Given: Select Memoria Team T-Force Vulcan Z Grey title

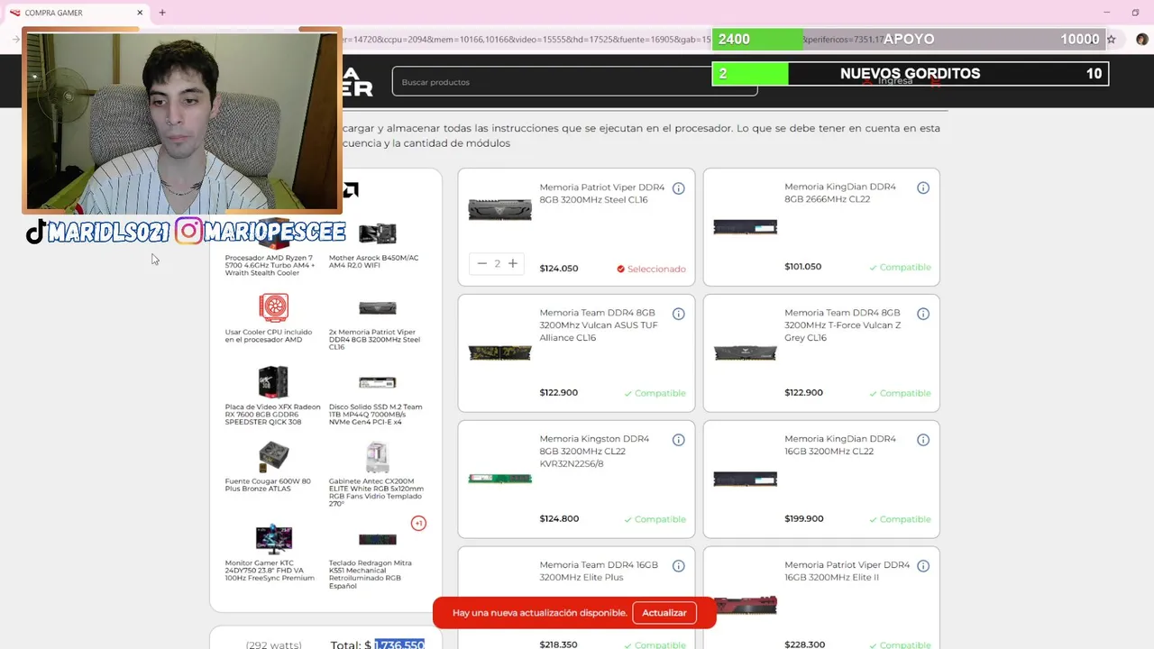Looking at the screenshot, I should (x=843, y=325).
